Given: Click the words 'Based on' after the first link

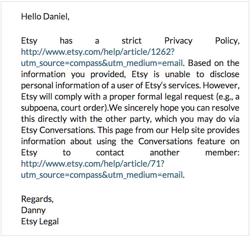Looking at the screenshot, I should 206,63.
